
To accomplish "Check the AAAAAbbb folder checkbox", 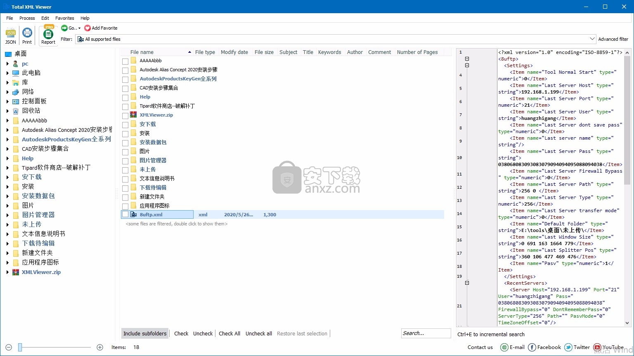I will [x=125, y=61].
